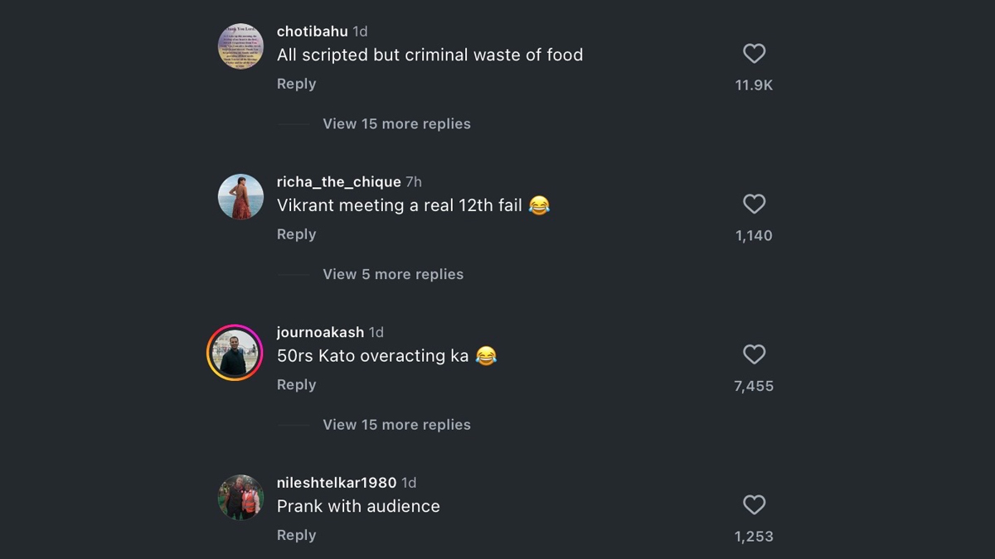Like richa_the_chique's comment with the heart
Image resolution: width=995 pixels, height=559 pixels.
(x=754, y=205)
